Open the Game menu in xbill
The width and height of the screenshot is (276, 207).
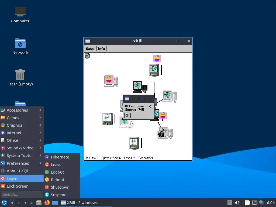click(90, 49)
